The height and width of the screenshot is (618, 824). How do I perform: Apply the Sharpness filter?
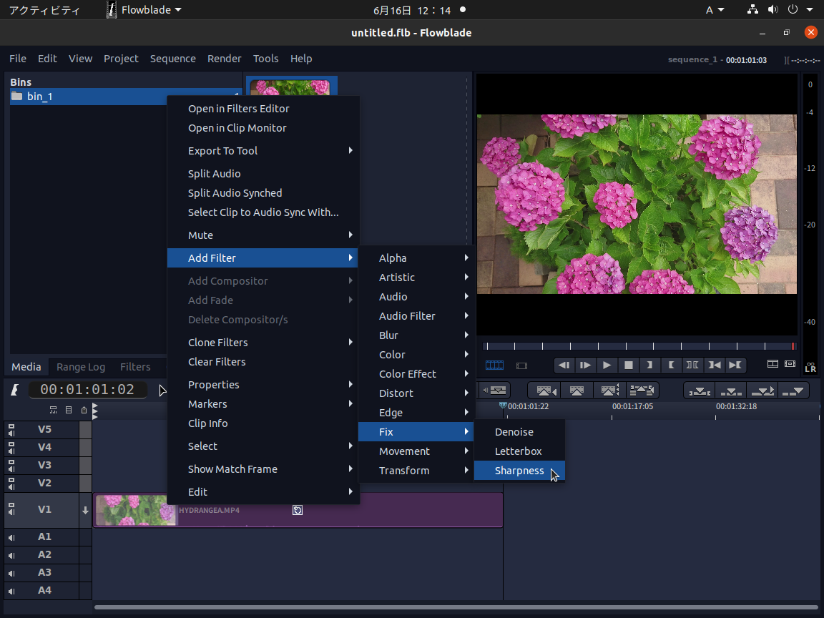(x=520, y=471)
